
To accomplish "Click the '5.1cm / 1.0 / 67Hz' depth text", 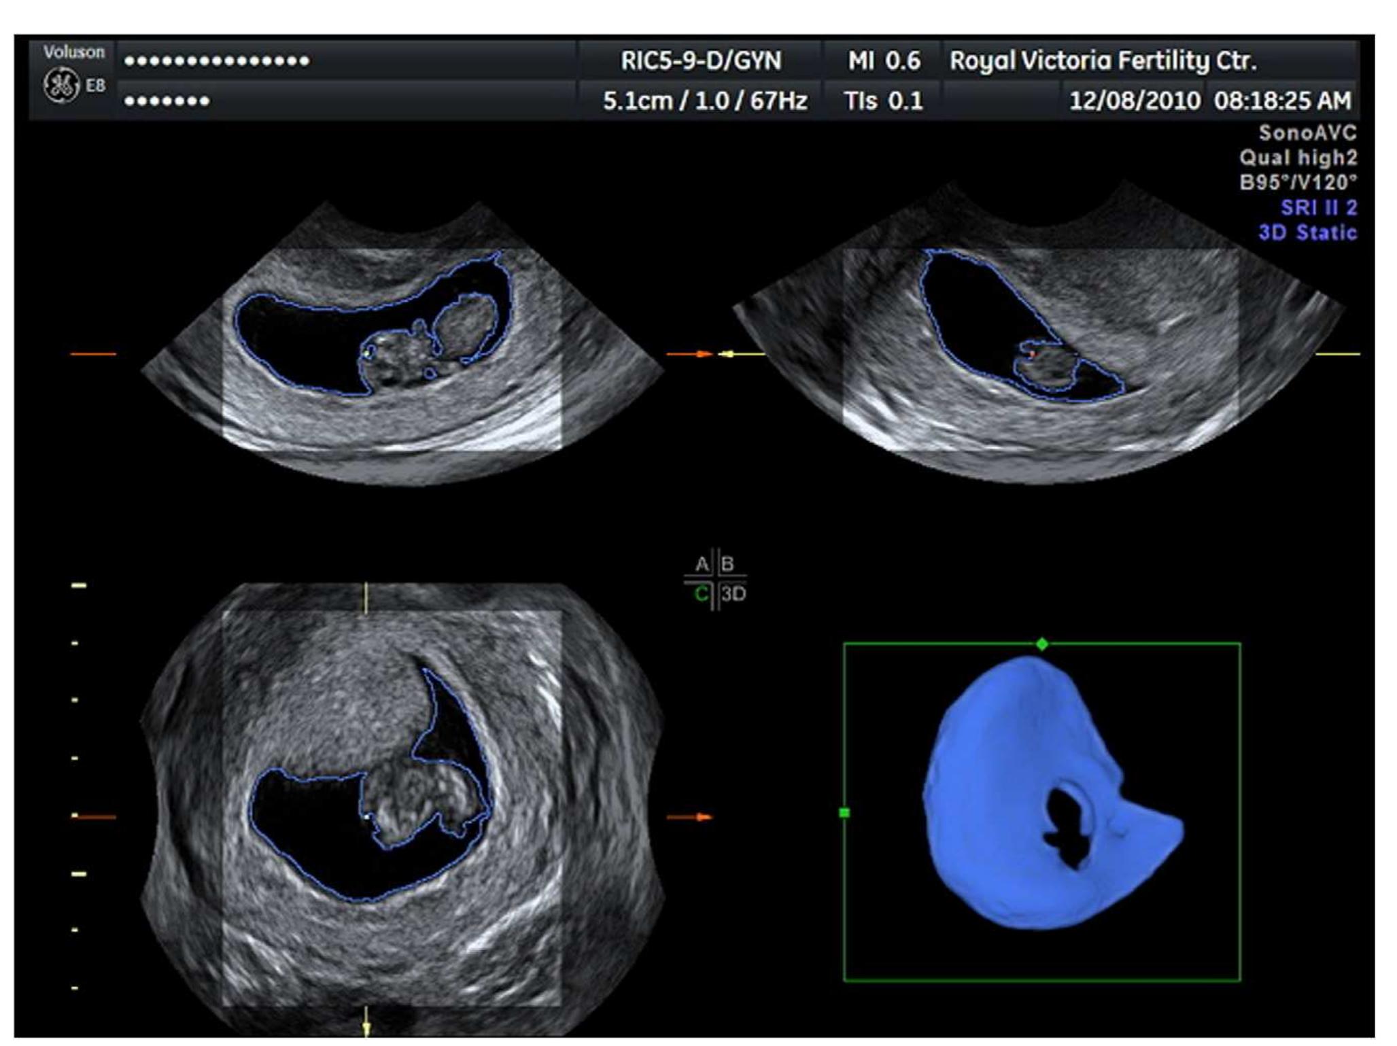I will (705, 101).
